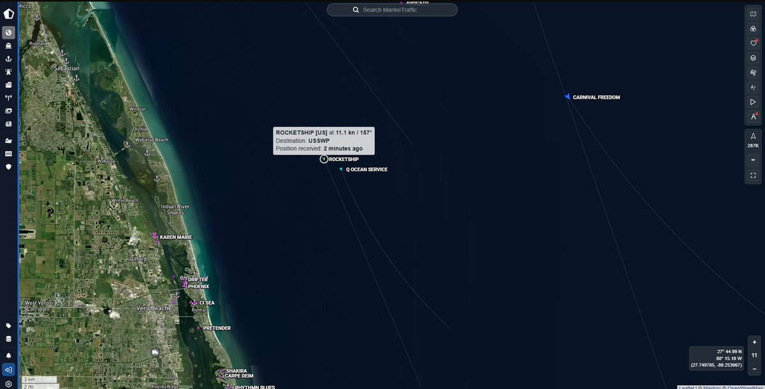This screenshot has height=389, width=765.
Task: Click the anchor marker near Micco
Action: [x=37, y=17]
